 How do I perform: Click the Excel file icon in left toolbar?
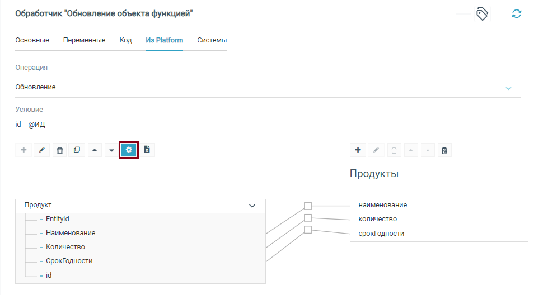pyautogui.click(x=147, y=150)
